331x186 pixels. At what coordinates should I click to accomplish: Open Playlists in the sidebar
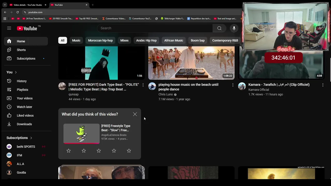click(26, 90)
